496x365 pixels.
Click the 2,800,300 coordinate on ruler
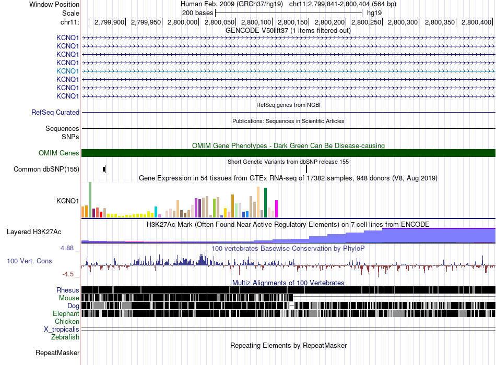click(403, 22)
